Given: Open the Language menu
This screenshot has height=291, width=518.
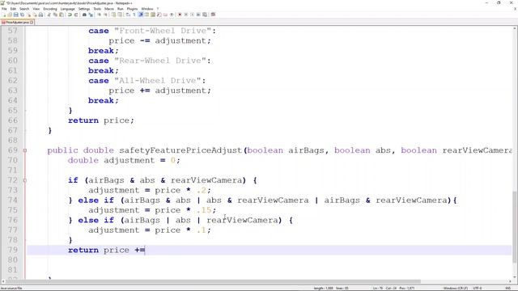Looking at the screenshot, I should tap(68, 9).
